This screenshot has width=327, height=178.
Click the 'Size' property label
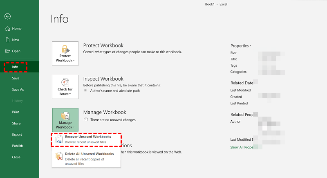(x=233, y=53)
